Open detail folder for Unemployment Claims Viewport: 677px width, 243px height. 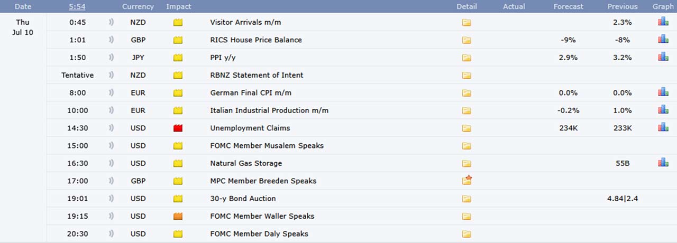point(466,128)
